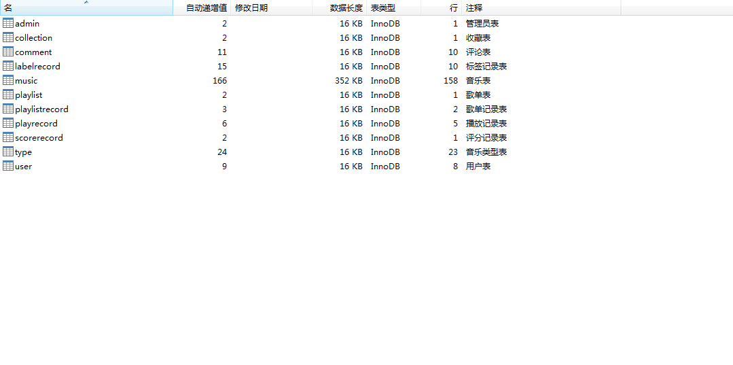Click the 评论表 comment
The width and height of the screenshot is (733, 365).
(478, 52)
